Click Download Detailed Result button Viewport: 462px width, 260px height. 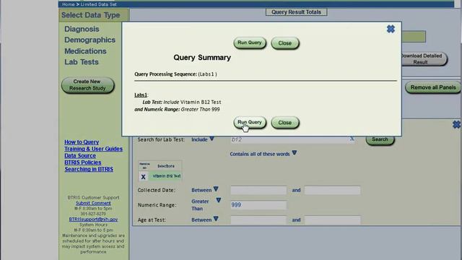(424, 59)
